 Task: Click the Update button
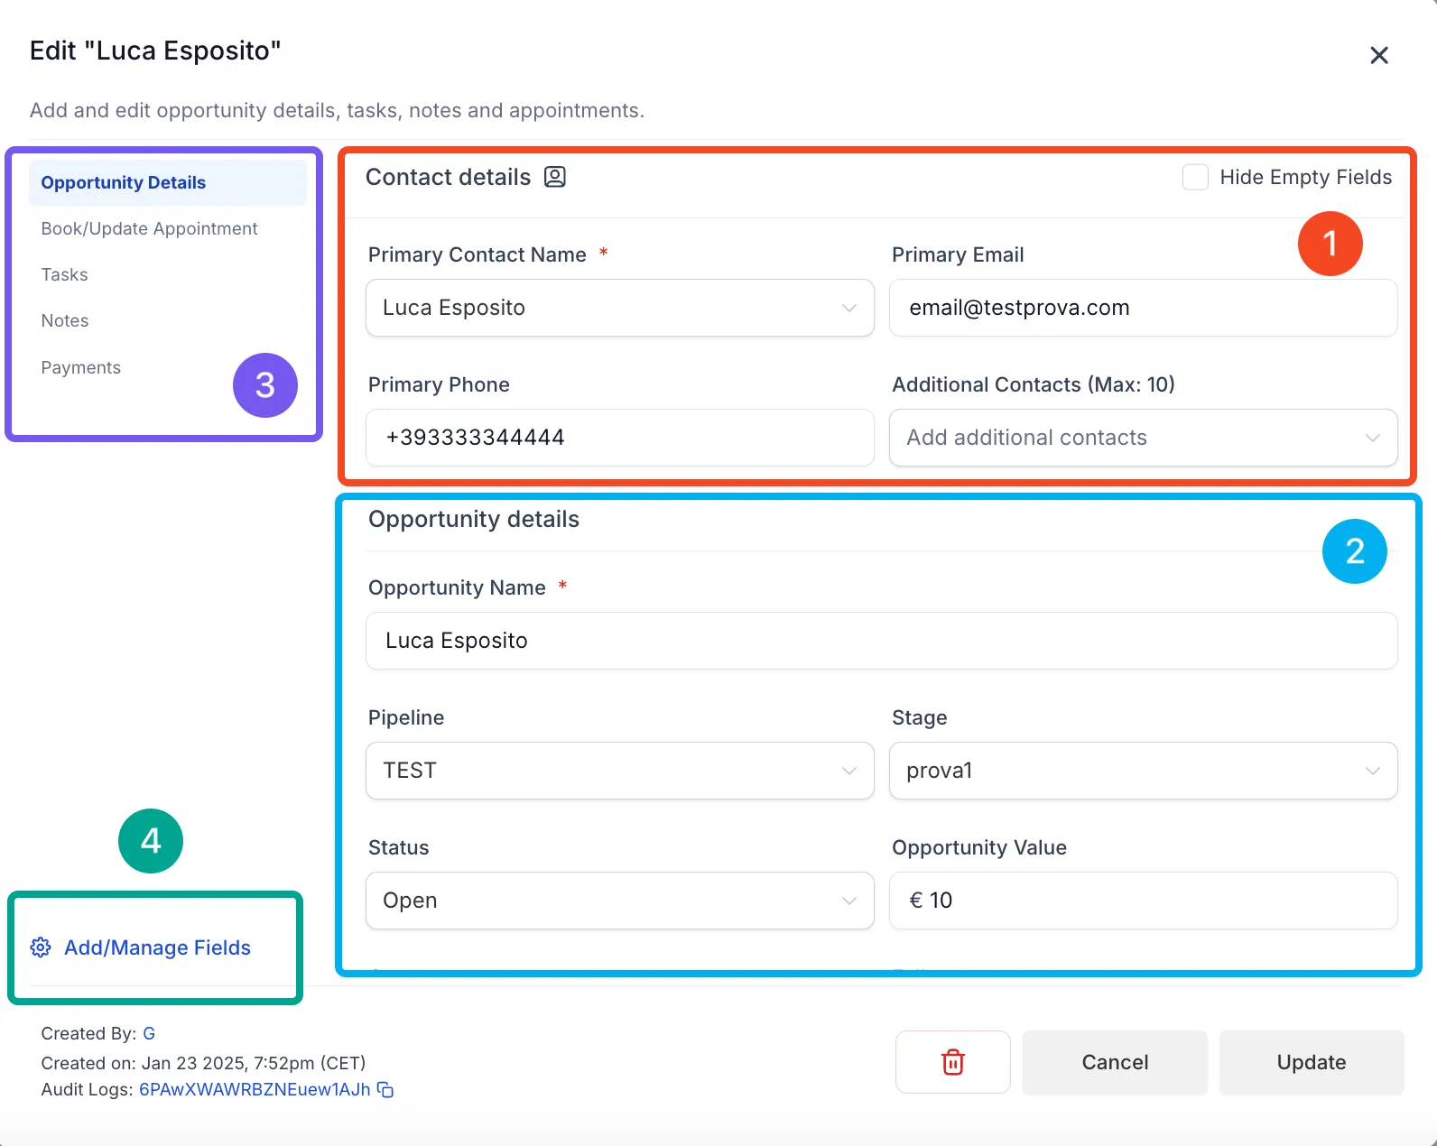(x=1312, y=1062)
